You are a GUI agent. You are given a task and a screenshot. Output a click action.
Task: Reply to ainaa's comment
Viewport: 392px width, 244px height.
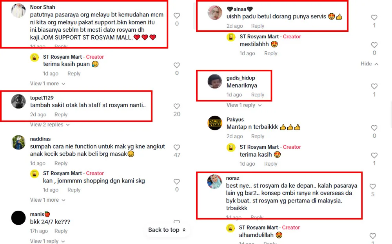[x=258, y=26]
